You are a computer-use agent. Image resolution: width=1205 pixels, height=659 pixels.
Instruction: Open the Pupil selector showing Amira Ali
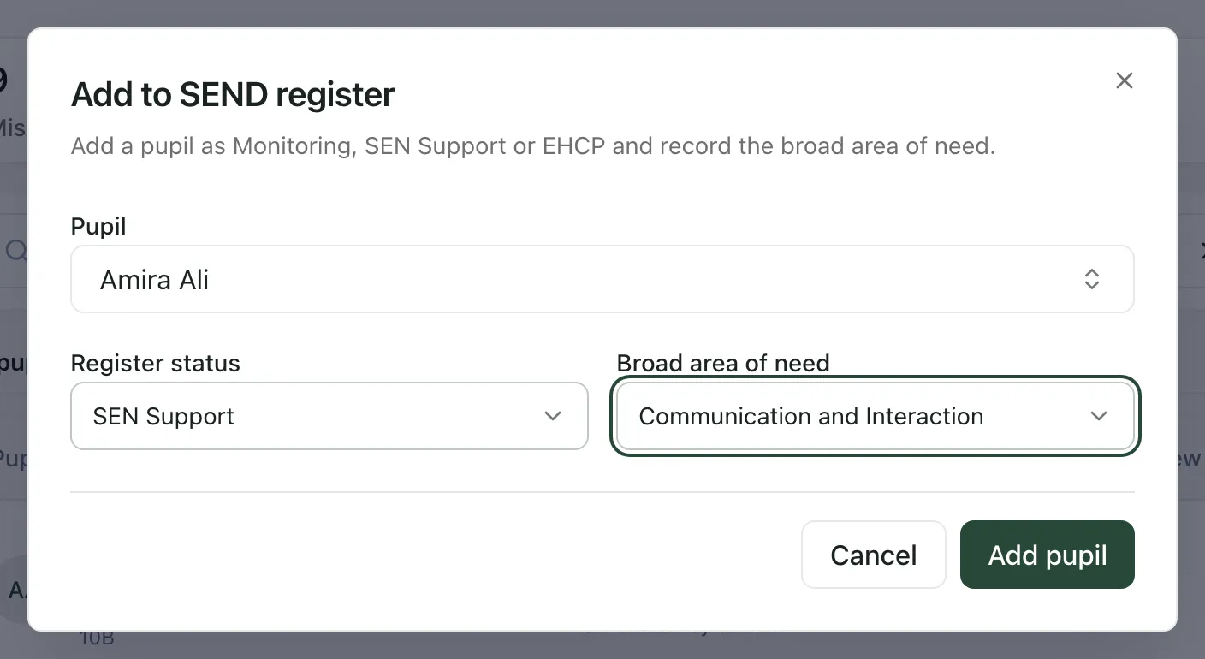tap(602, 279)
